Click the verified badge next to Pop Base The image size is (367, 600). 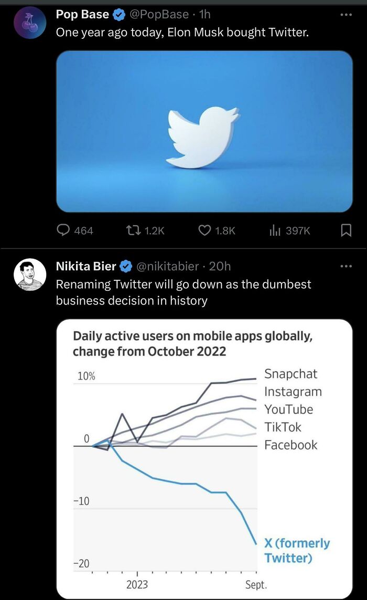117,14
